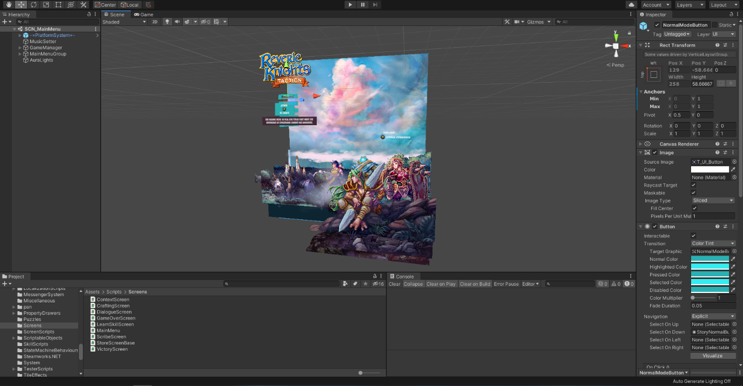743x386 pixels.
Task: Click the Play button
Action: [x=350, y=5]
